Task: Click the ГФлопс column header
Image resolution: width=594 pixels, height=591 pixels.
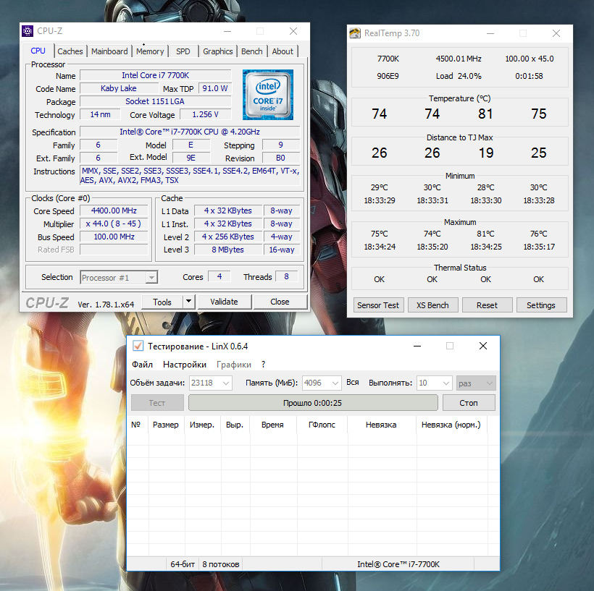Action: 322,425
